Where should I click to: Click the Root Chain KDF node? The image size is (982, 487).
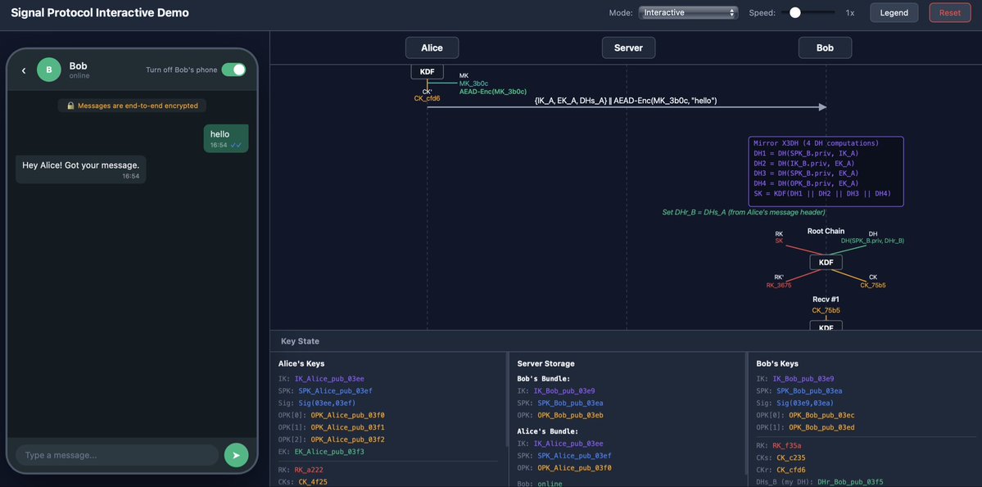(826, 262)
